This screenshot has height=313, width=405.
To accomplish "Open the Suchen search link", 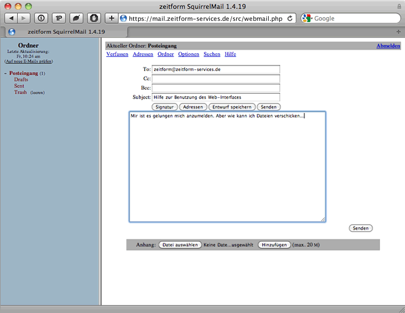I will pyautogui.click(x=212, y=54).
